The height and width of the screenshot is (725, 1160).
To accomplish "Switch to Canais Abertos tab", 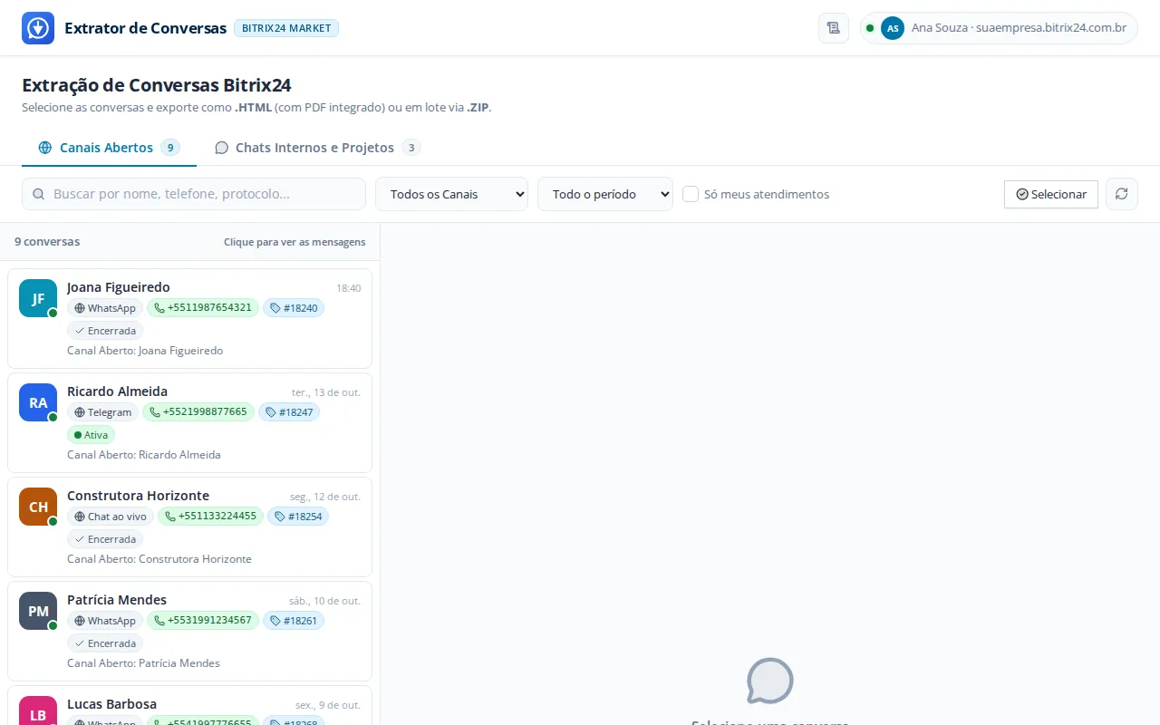I will [x=109, y=148].
